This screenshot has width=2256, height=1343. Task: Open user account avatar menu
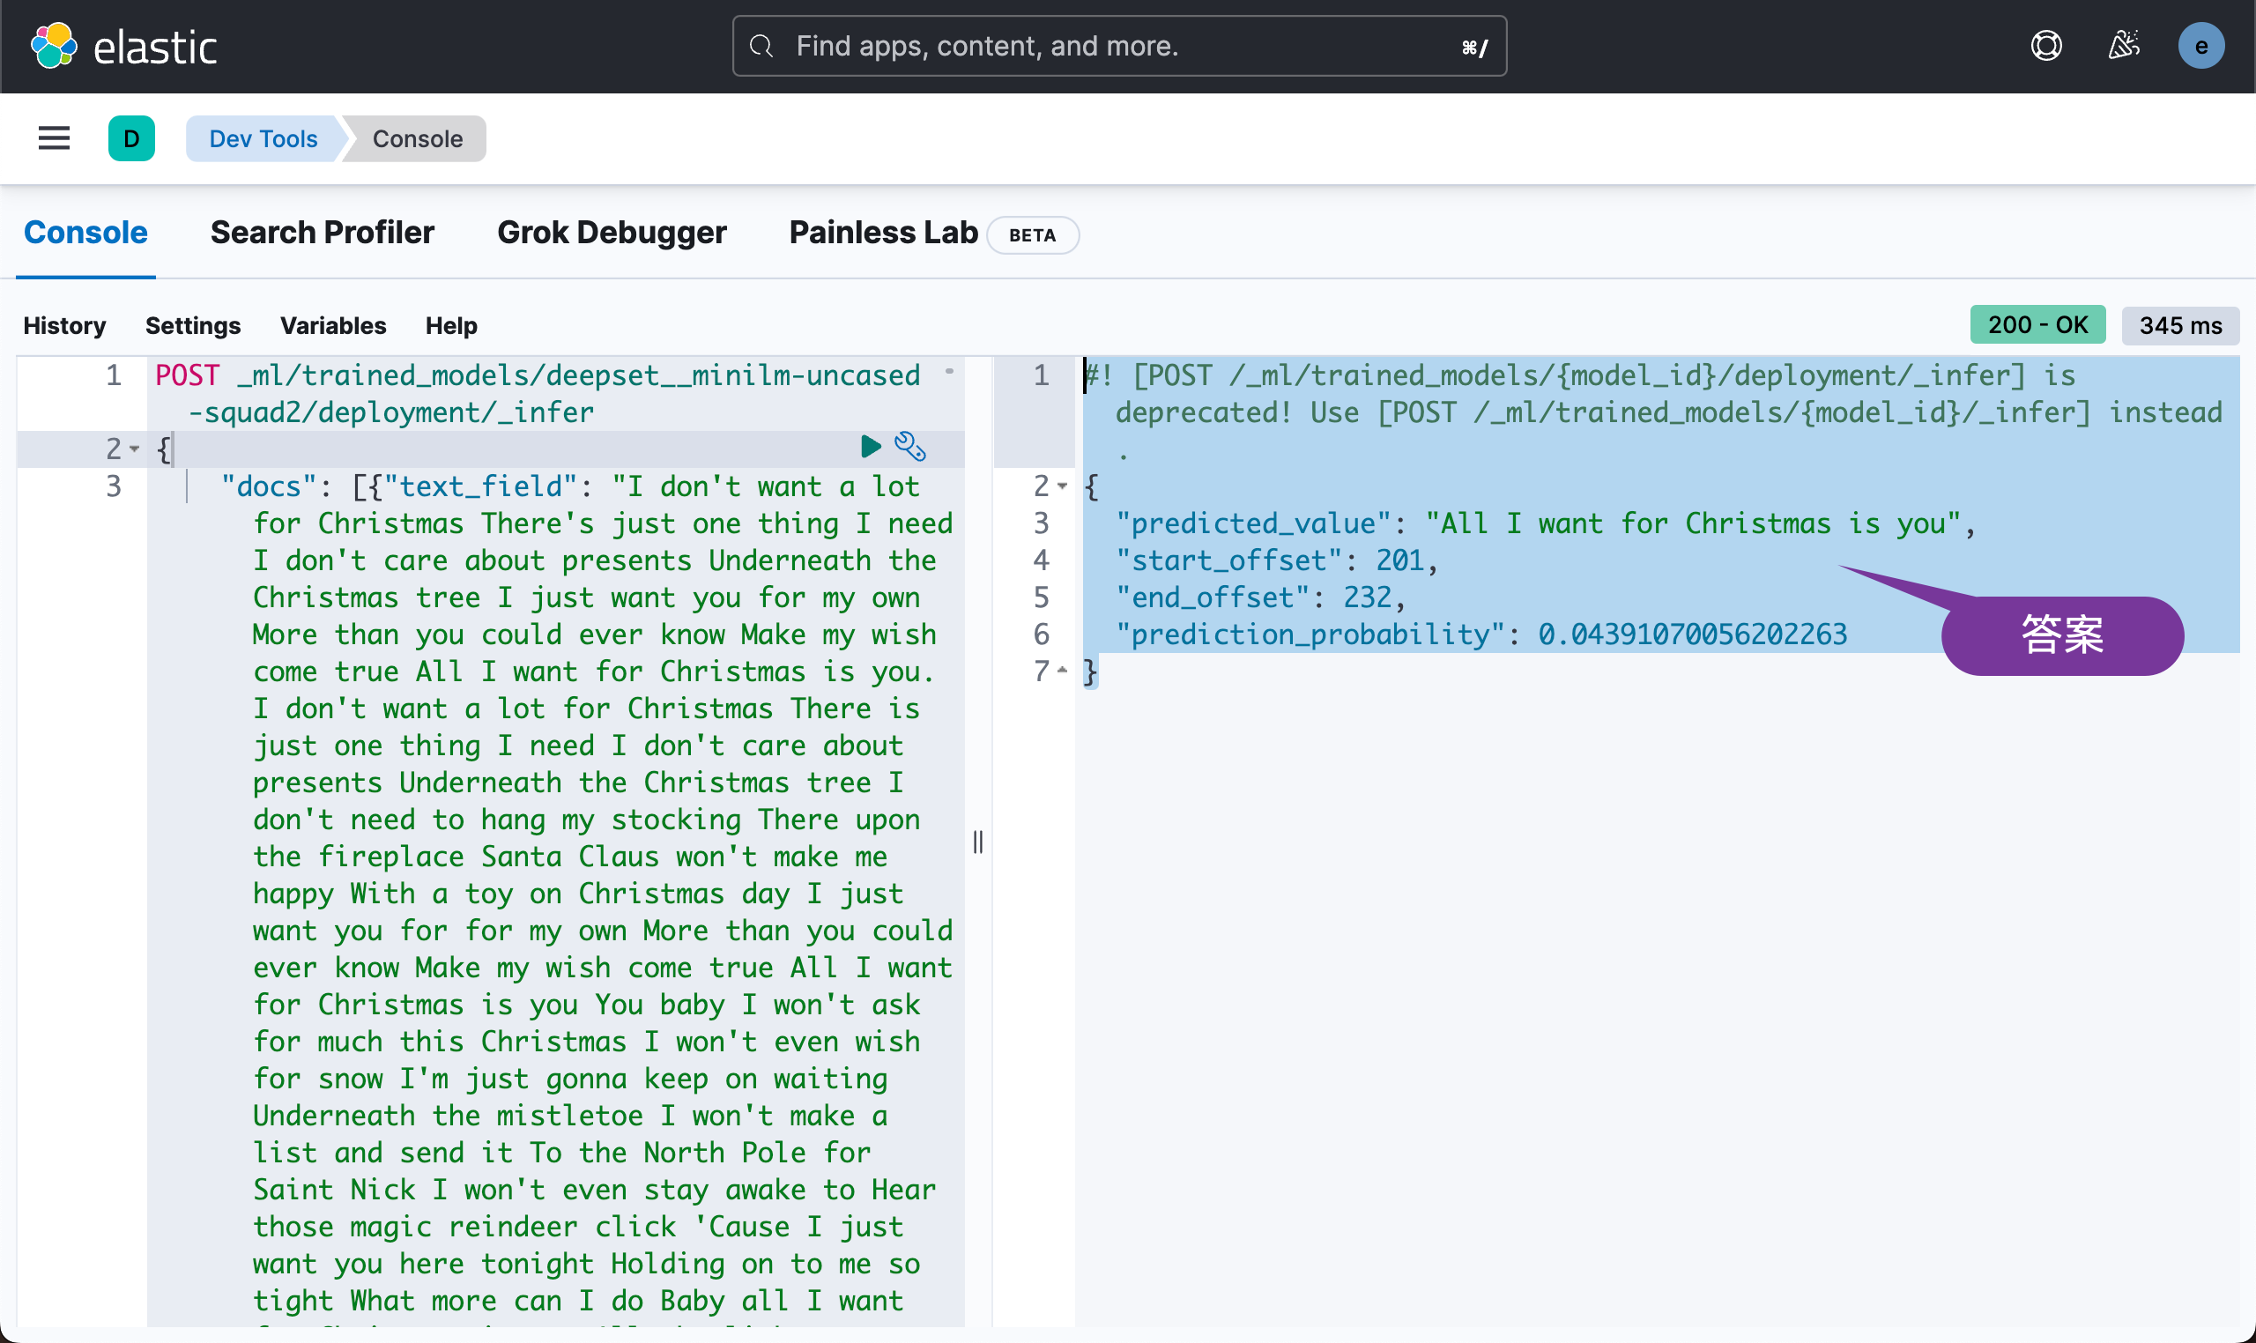tap(2200, 46)
